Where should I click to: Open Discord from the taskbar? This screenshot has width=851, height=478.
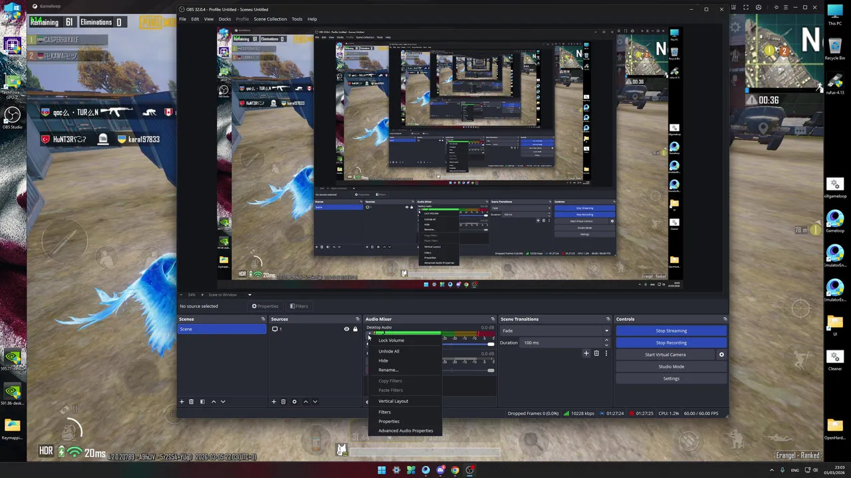(440, 470)
